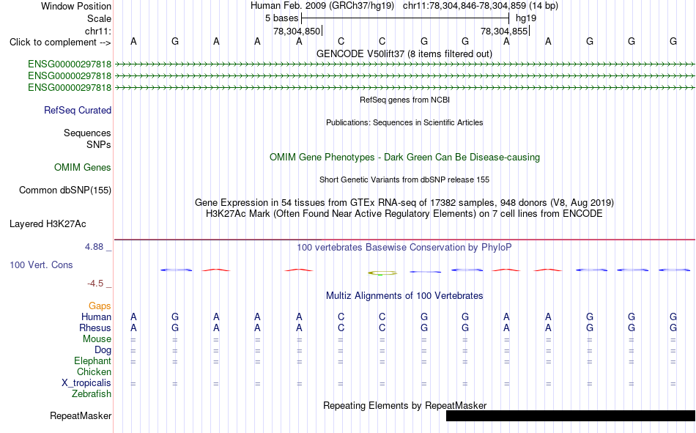Select the Dog alignment row label
Image resolution: width=696 pixels, height=433 pixels.
pos(103,350)
